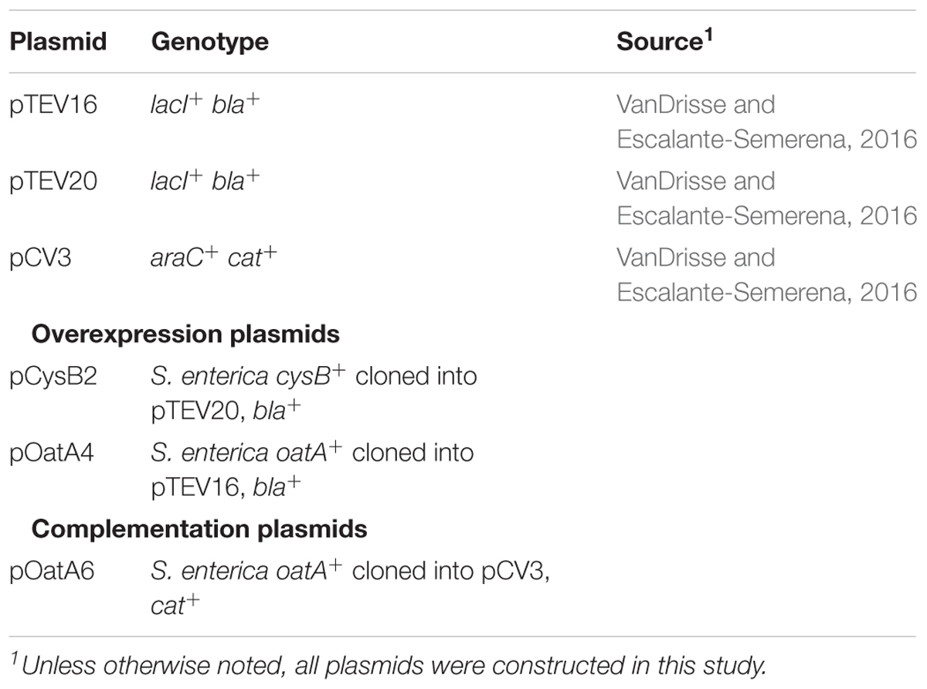Select the pOatA4 plasmid entry

(x=53, y=453)
